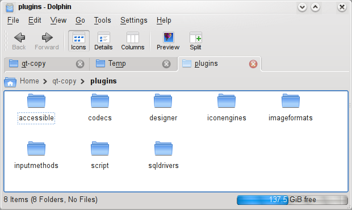Click the Dolphin window title icon
Screen dimensions: 352x210
pos(10,7)
